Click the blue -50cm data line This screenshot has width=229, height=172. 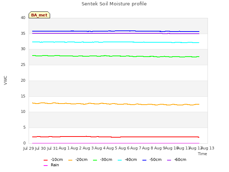pos(116,31)
